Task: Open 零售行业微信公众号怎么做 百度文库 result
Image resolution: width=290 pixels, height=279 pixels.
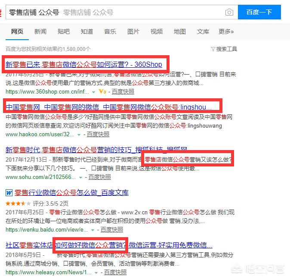Action: click(71, 193)
